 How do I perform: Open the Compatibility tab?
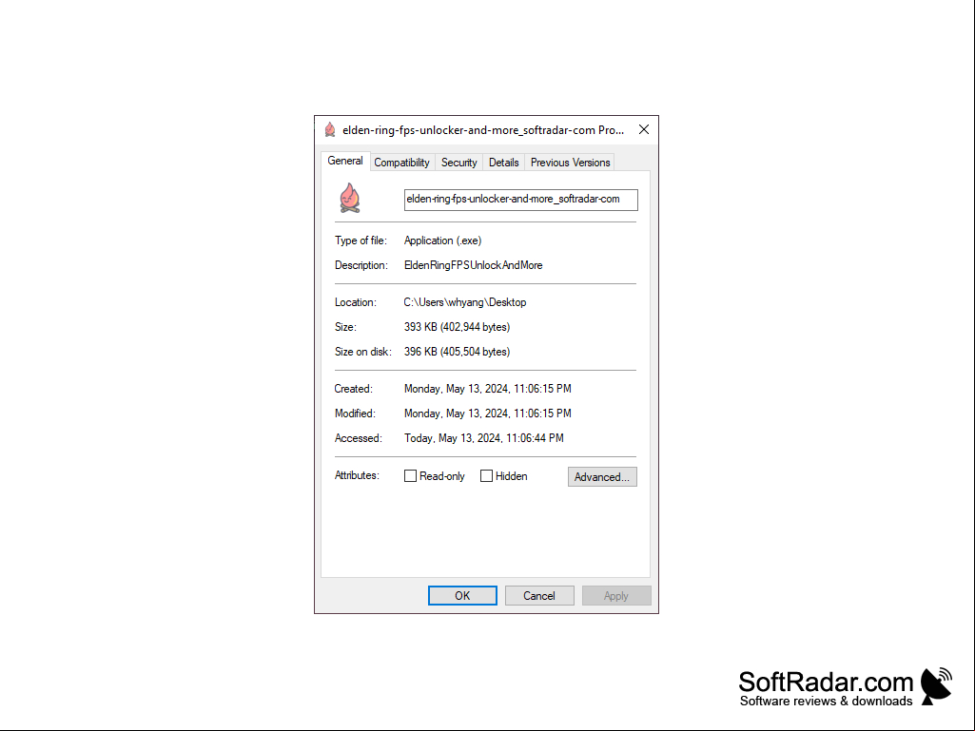(401, 163)
